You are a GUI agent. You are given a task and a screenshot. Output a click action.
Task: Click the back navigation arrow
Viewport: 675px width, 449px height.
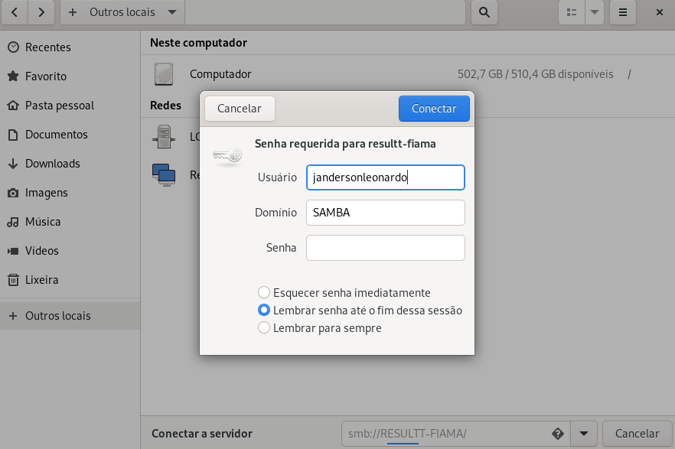click(x=15, y=12)
